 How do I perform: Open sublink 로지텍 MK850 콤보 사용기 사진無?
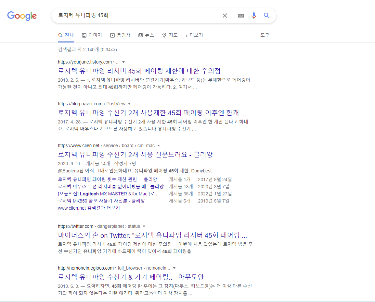[101, 201]
